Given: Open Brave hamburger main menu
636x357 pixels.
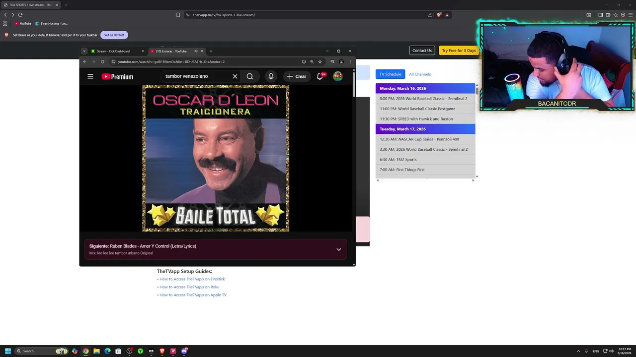Looking at the screenshot, I should pyautogui.click(x=631, y=15).
